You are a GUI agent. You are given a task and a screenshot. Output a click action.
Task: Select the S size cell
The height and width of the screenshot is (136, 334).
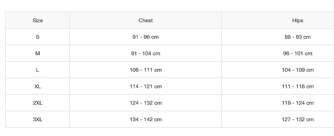tap(38, 37)
